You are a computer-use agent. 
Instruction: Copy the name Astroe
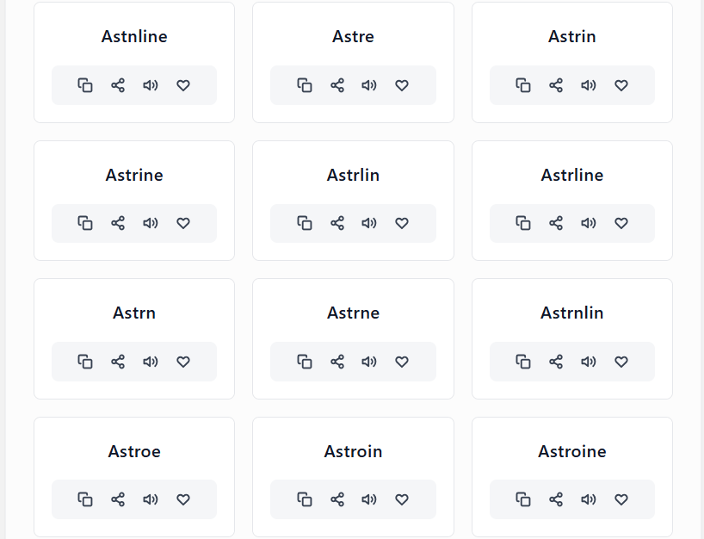click(85, 499)
